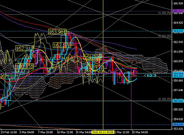Select the 161.890 price axis value
The width and height of the screenshot is (184, 135).
pyautogui.click(x=178, y=51)
